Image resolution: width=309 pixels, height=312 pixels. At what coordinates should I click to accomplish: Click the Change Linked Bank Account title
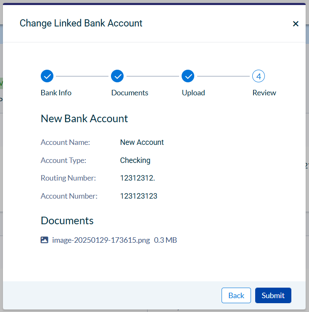81,23
